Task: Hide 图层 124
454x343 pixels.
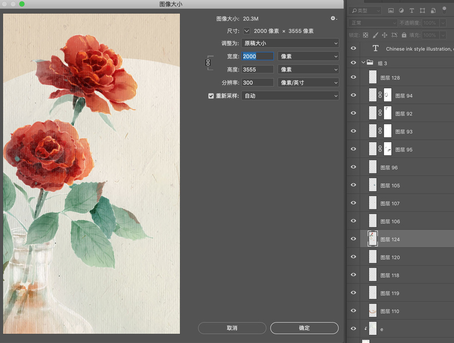Action: pyautogui.click(x=354, y=239)
